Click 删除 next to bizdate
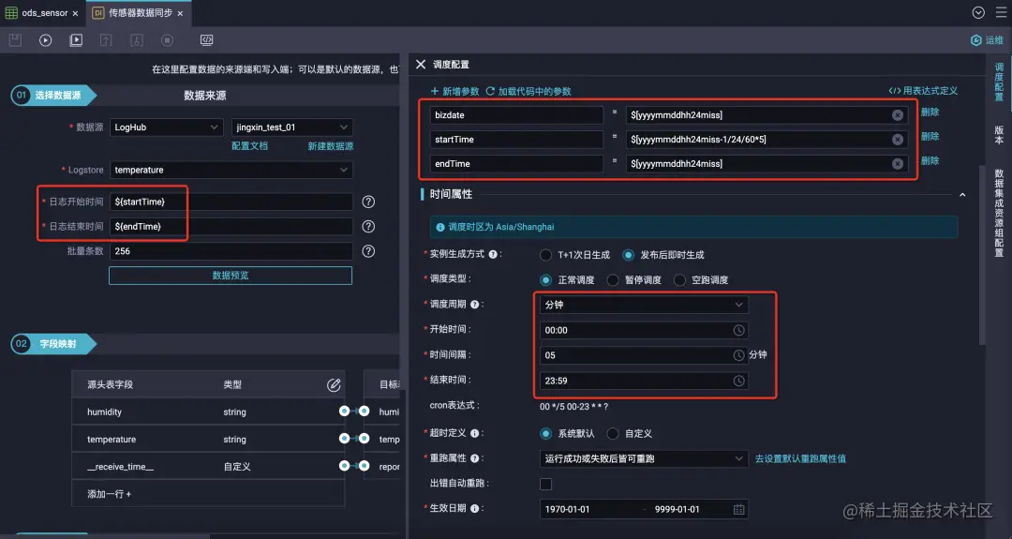This screenshot has width=1012, height=539. click(930, 112)
